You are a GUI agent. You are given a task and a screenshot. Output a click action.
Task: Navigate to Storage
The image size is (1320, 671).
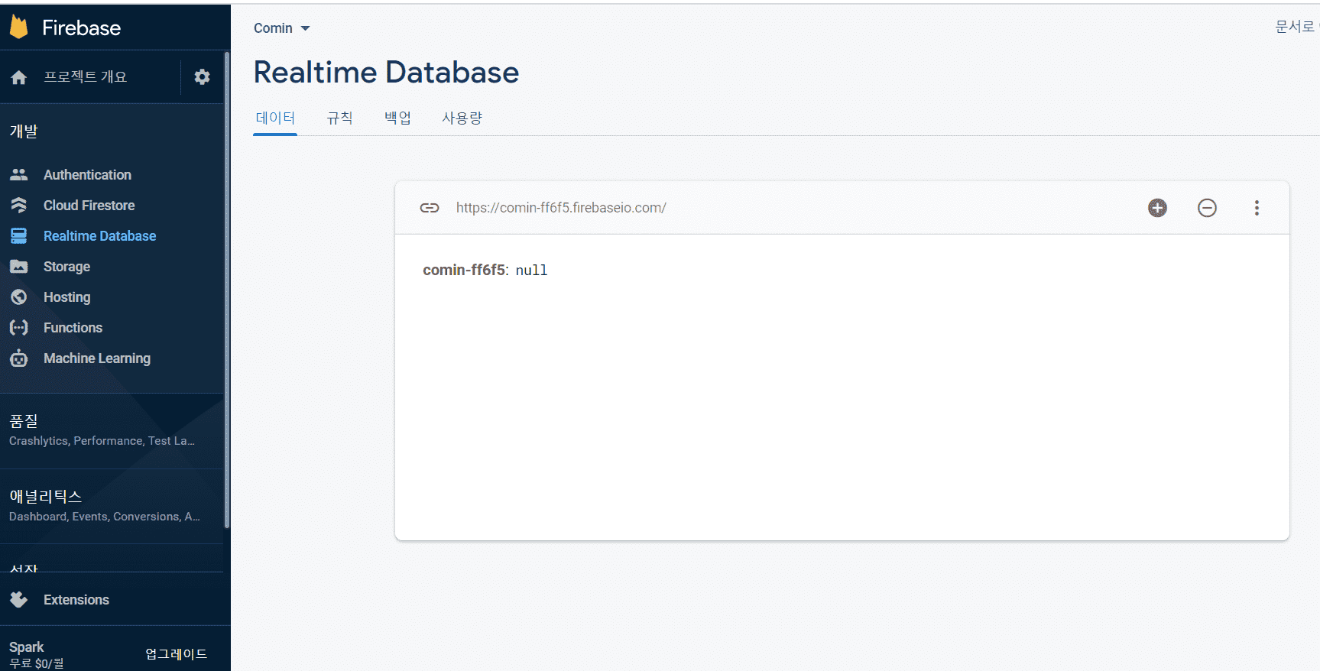[66, 267]
